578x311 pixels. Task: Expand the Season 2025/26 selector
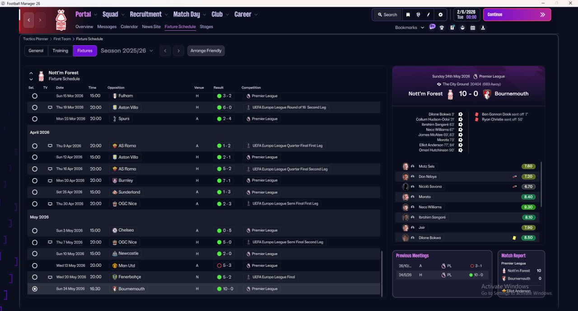coord(127,51)
